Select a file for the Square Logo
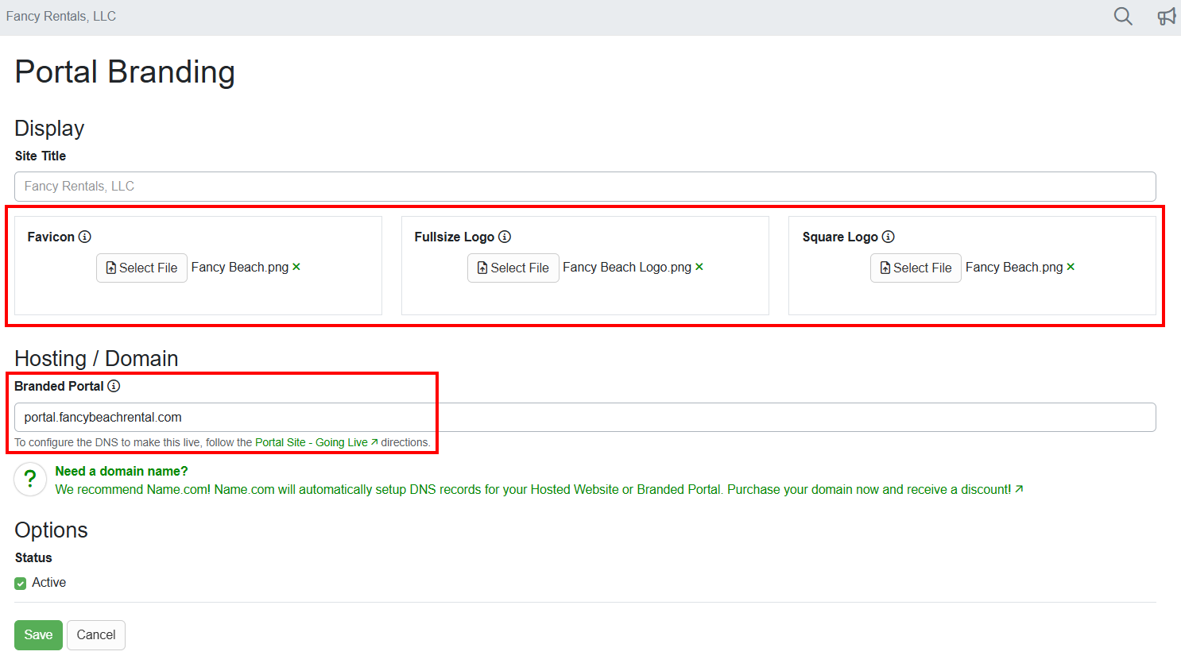Screen dimensions: 1181x663 pos(916,268)
